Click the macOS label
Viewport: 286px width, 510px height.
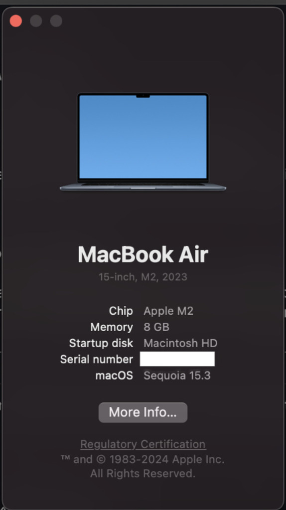click(114, 376)
